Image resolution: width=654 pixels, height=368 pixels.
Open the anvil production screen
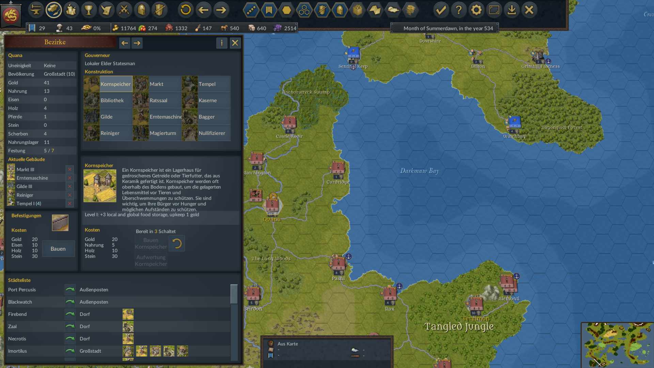click(x=35, y=10)
